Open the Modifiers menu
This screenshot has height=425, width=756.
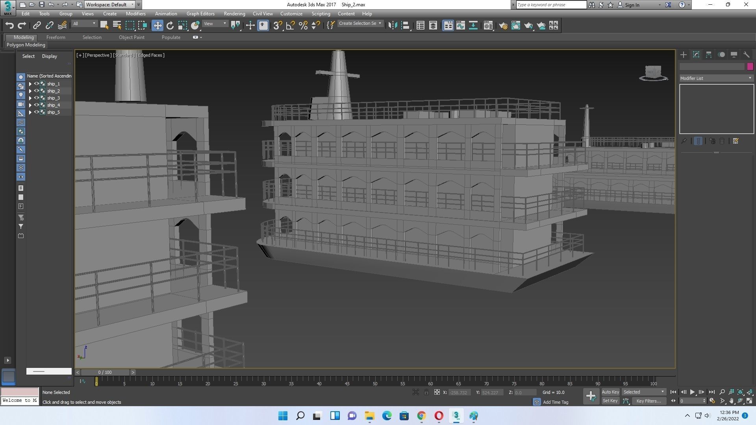click(136, 14)
